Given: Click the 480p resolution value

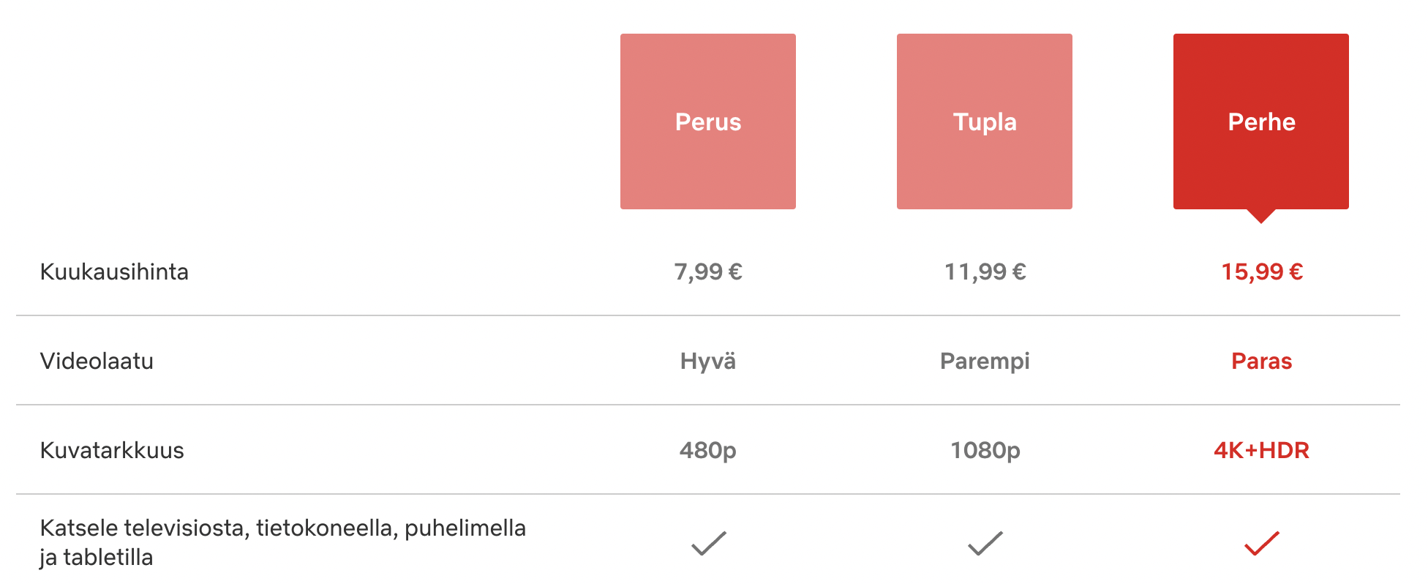Looking at the screenshot, I should (707, 450).
